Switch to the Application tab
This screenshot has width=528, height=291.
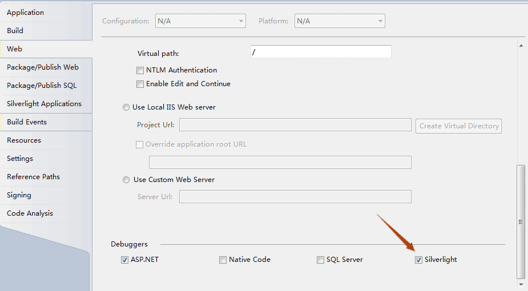tap(26, 13)
